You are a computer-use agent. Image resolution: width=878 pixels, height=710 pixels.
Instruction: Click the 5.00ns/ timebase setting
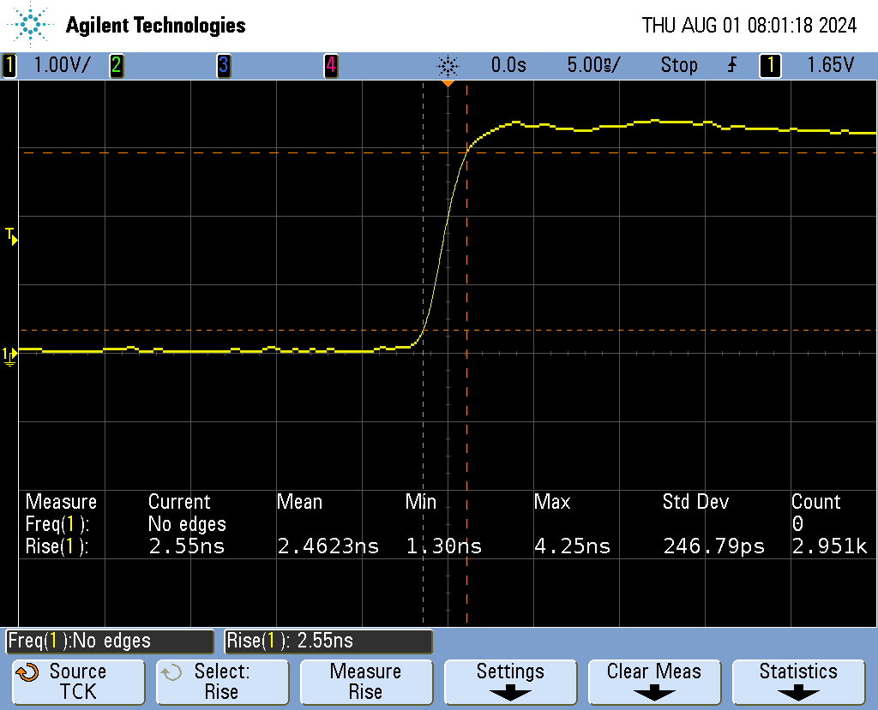tap(593, 65)
